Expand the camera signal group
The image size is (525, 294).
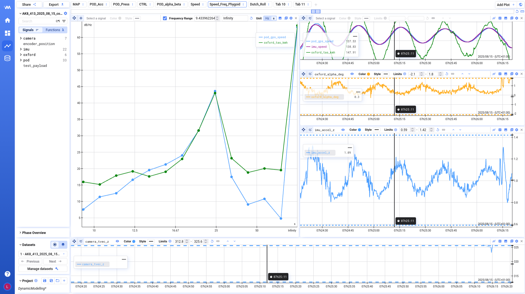coord(21,38)
